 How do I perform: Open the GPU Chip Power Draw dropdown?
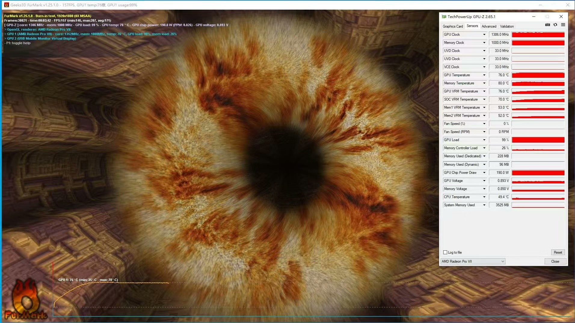(484, 173)
